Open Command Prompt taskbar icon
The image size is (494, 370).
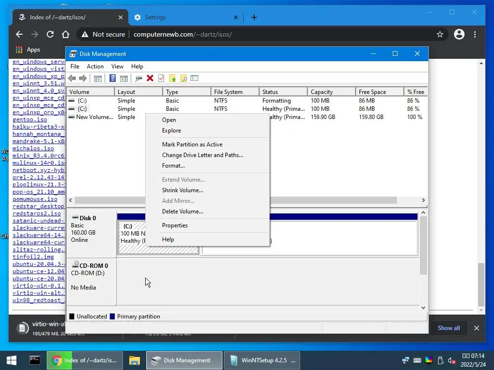tap(35, 360)
